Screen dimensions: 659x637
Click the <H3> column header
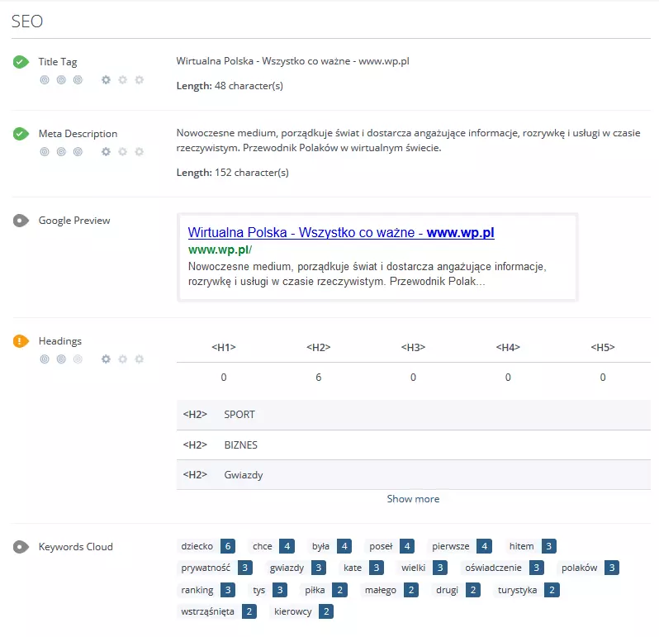pos(413,347)
